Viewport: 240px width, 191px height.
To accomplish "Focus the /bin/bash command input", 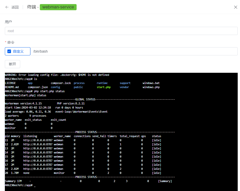I will 134,51.
